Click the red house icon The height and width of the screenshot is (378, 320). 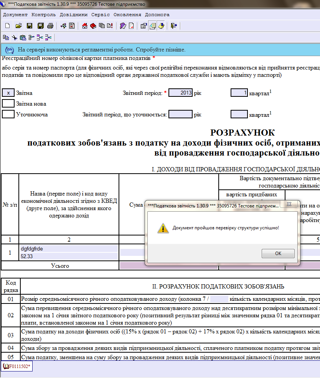pos(85,26)
